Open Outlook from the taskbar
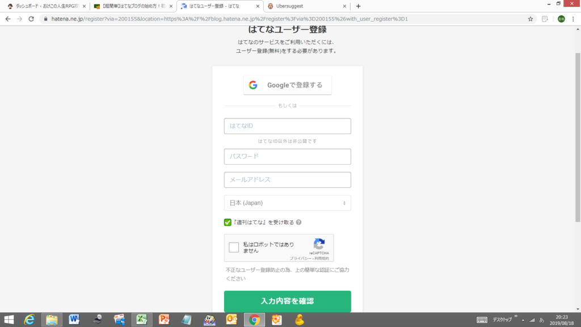 tap(231, 320)
